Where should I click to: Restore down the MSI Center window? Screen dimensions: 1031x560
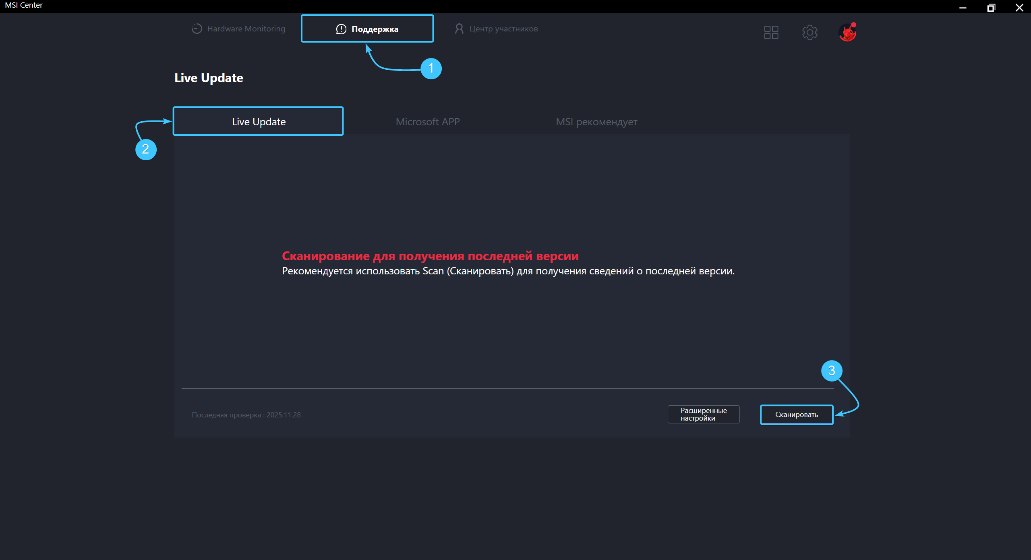point(991,7)
